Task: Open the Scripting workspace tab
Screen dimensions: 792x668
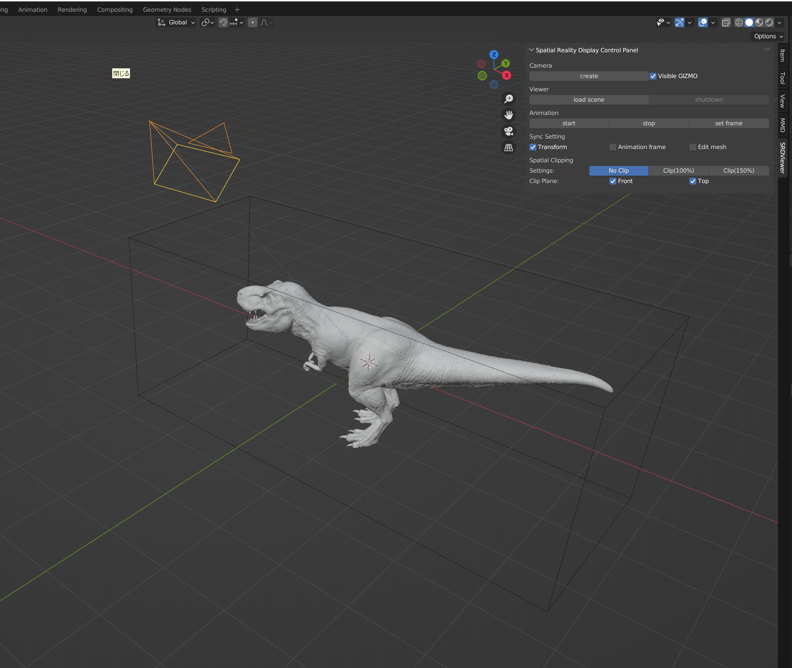Action: (x=213, y=9)
